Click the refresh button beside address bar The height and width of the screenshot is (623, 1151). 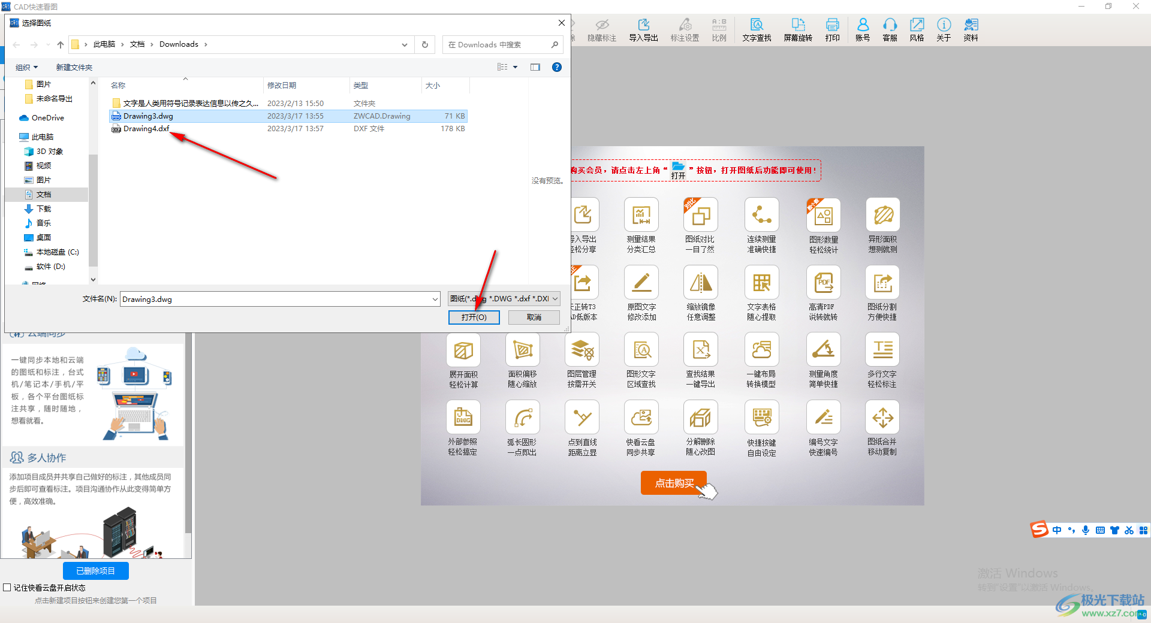(425, 44)
